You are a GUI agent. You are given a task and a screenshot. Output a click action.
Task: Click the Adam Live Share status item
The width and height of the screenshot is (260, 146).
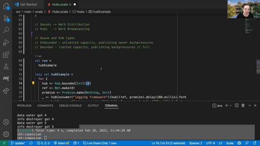coord(61,143)
